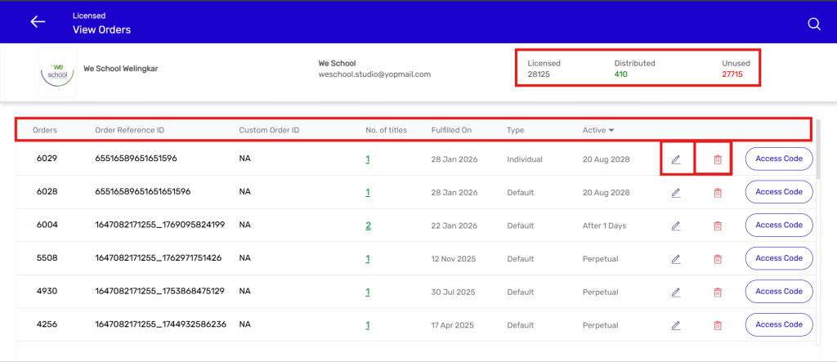Screen dimensions: 837x362
Task: Remove order 4930 using trash icon
Action: tap(718, 292)
